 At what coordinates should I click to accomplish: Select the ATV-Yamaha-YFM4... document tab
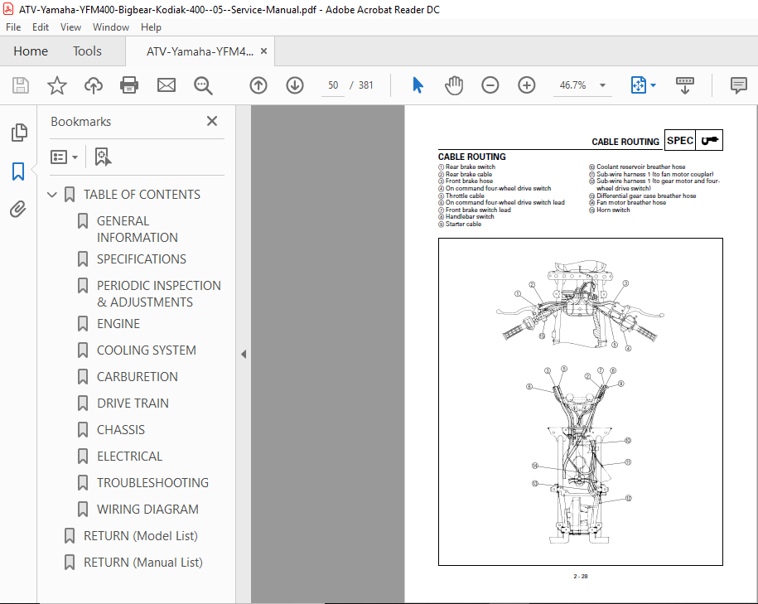click(x=200, y=51)
